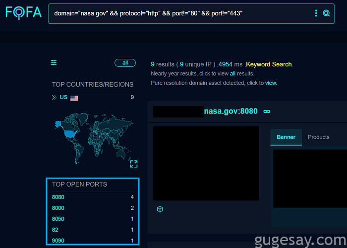
Task: Filter by port 8050
Action: pyautogui.click(x=58, y=219)
